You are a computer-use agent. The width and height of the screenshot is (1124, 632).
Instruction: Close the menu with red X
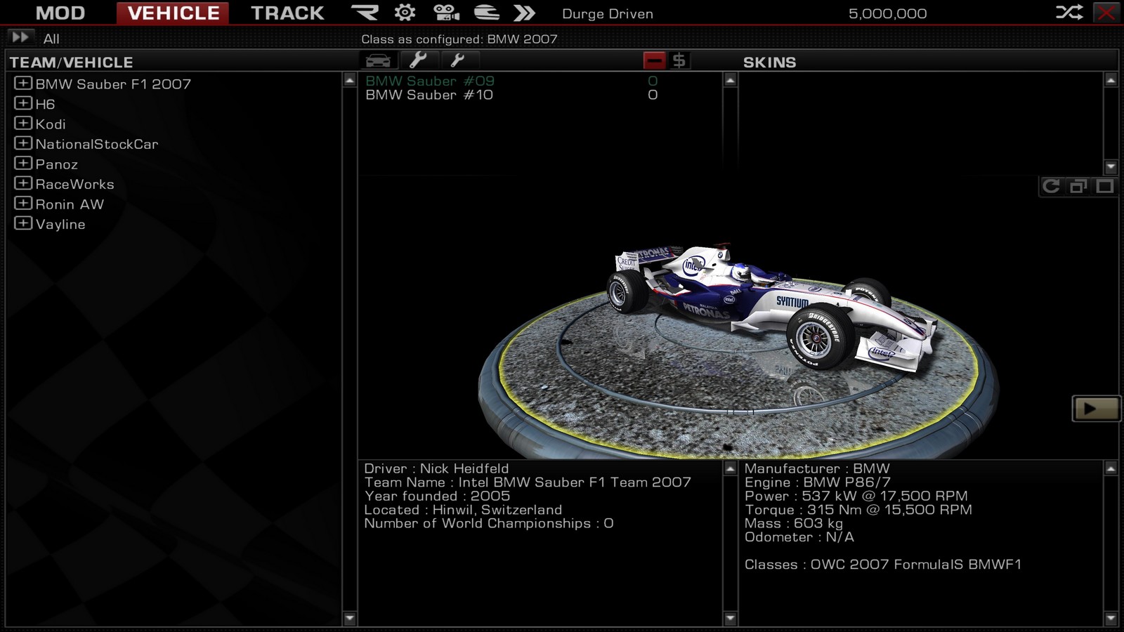(1106, 13)
